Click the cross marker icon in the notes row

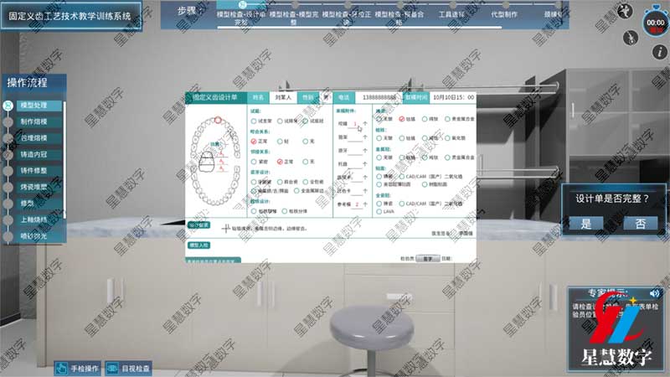point(224,226)
